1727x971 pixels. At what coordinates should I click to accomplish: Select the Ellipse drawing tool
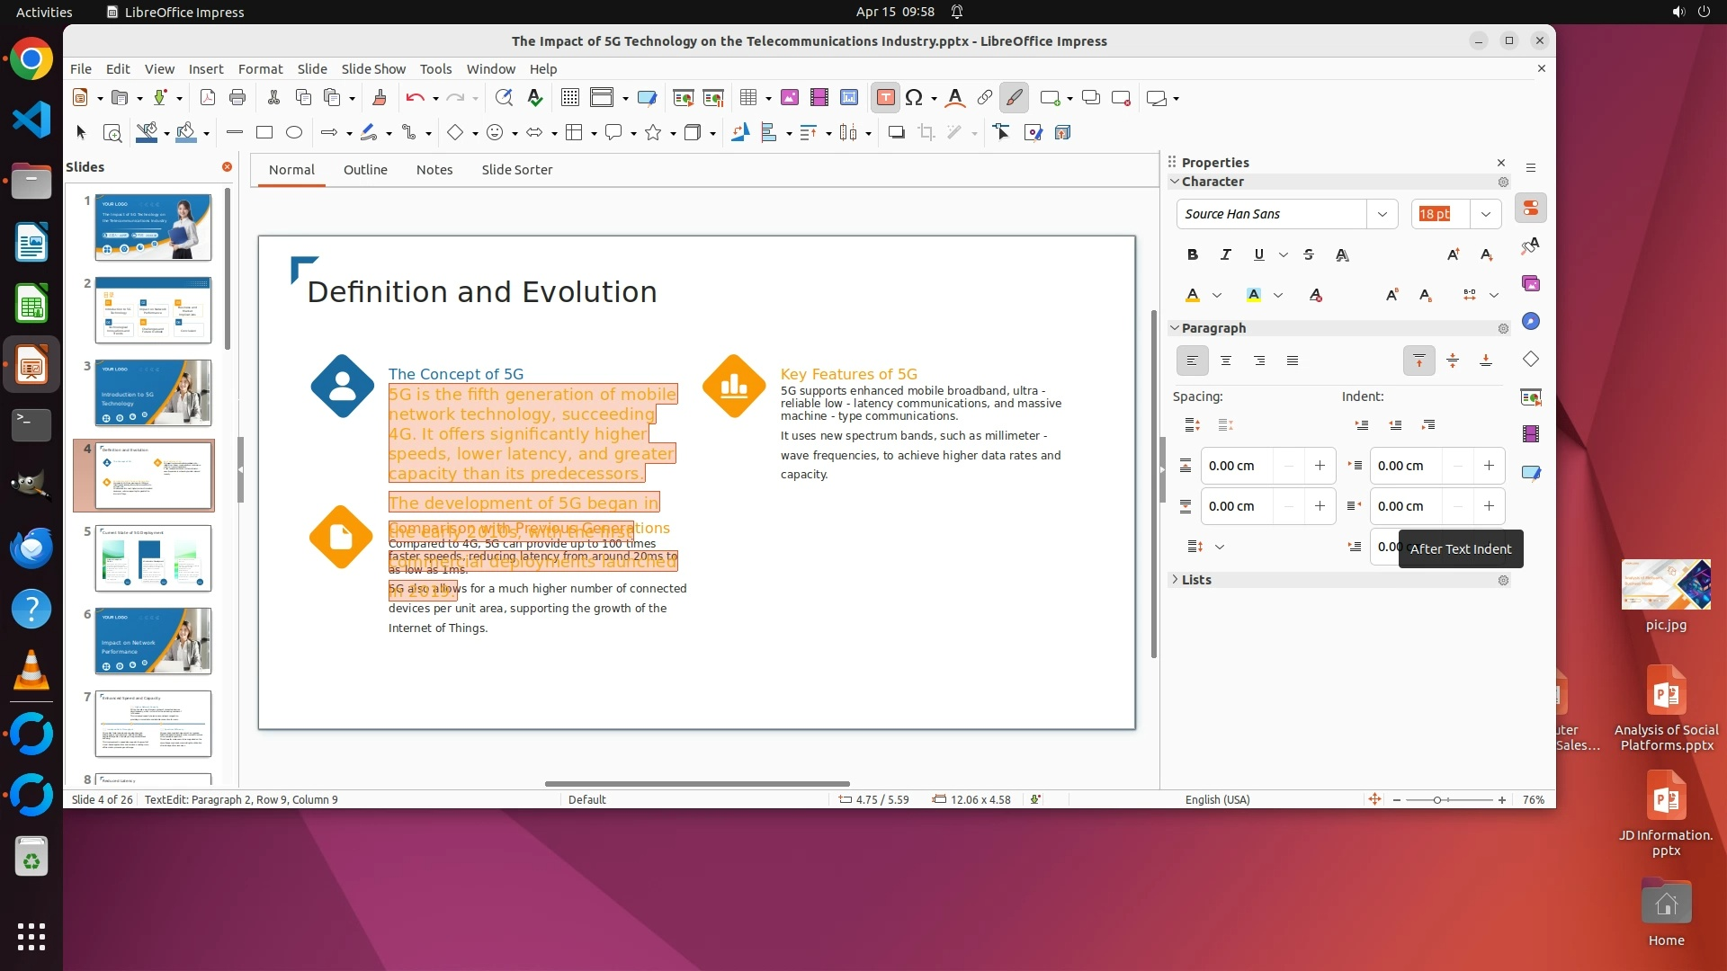(x=293, y=133)
